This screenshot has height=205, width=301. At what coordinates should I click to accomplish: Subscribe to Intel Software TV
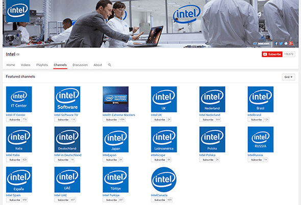(62, 120)
